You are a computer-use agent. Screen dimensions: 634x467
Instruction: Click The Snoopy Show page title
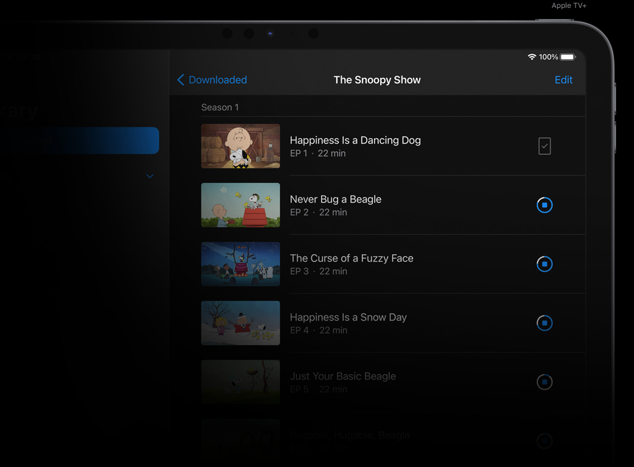pos(376,80)
